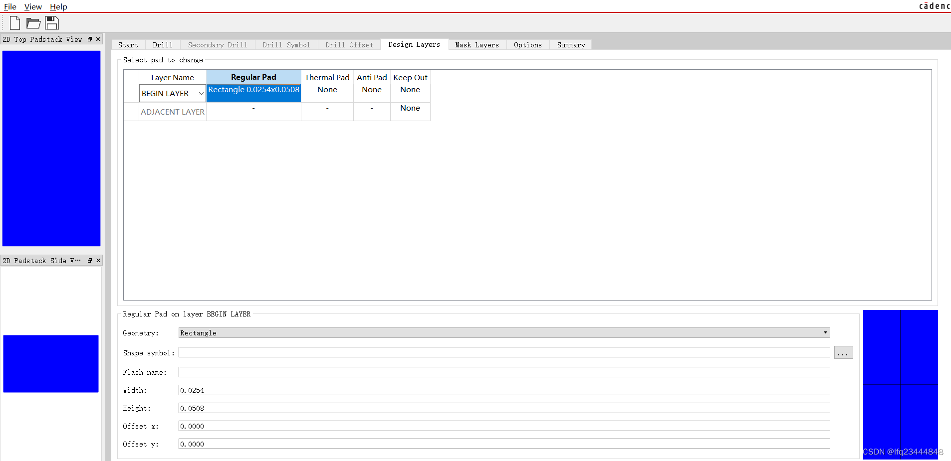The height and width of the screenshot is (461, 951).
Task: Switch to the Drill tab
Action: click(x=163, y=45)
